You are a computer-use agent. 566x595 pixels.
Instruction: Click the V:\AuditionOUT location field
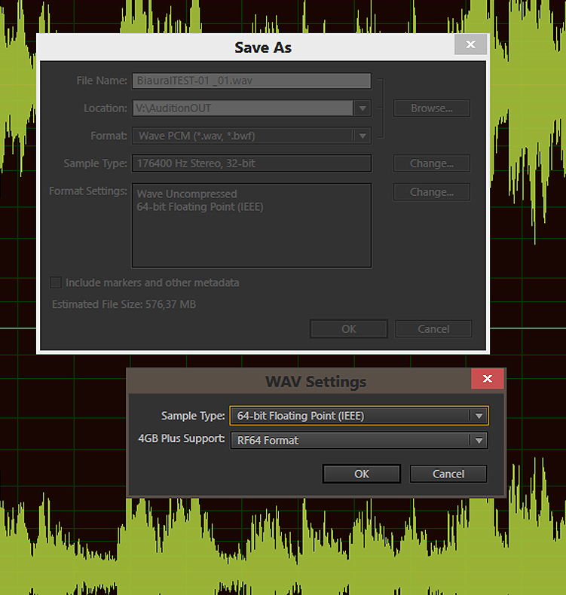coord(243,108)
